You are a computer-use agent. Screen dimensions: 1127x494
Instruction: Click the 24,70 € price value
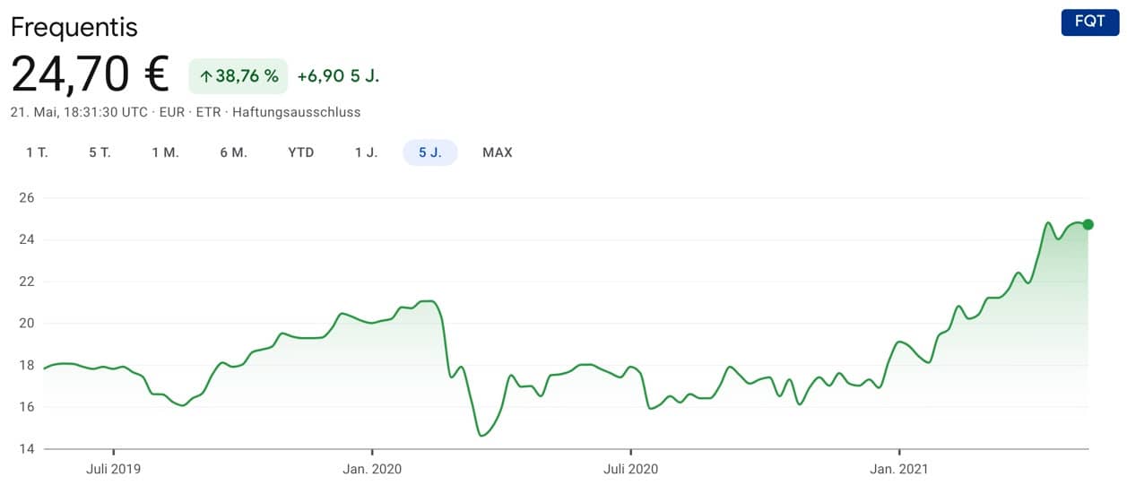(90, 74)
